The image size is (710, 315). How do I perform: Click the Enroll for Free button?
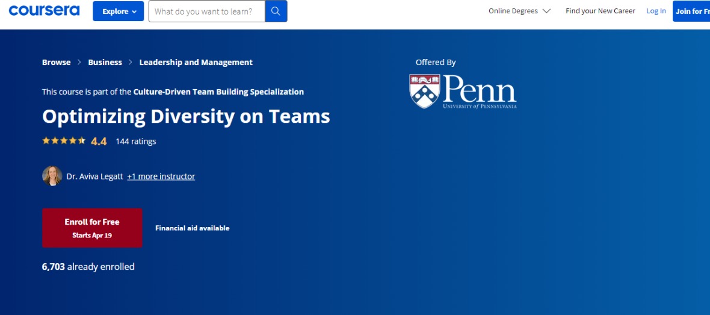point(92,228)
